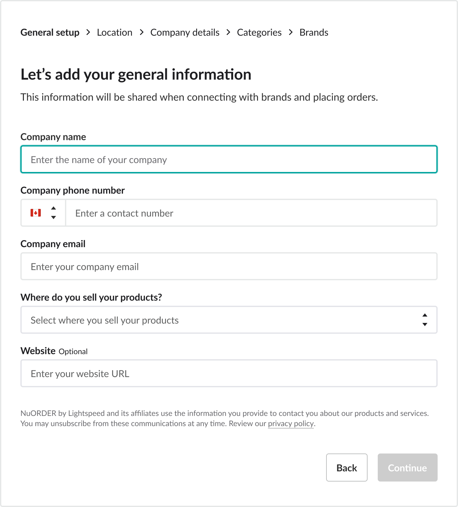The width and height of the screenshot is (458, 507).
Task: Open 'Select where you sell your products' dropdown
Action: click(x=223, y=320)
